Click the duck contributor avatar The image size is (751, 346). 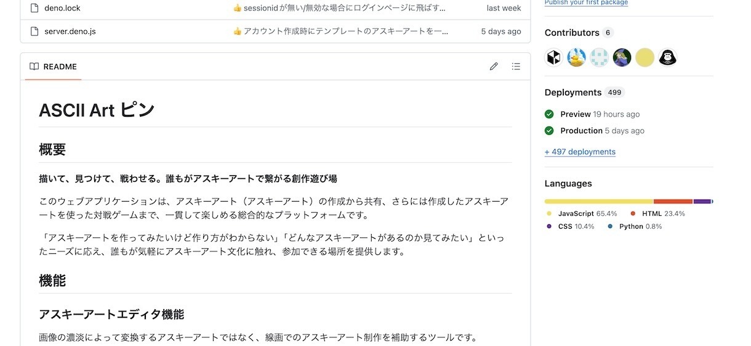577,58
